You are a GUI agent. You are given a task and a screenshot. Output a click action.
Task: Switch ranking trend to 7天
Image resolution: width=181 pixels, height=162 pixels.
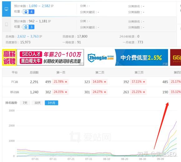tap(25, 103)
